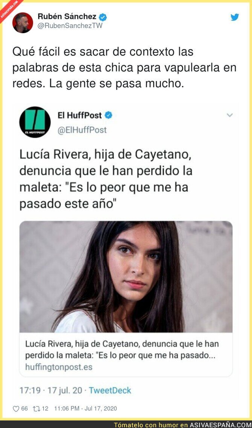This screenshot has width=252, height=428.
Task: Click the 11:06 PM - Jul 17, 2020 timestamp
Action: 85,409
